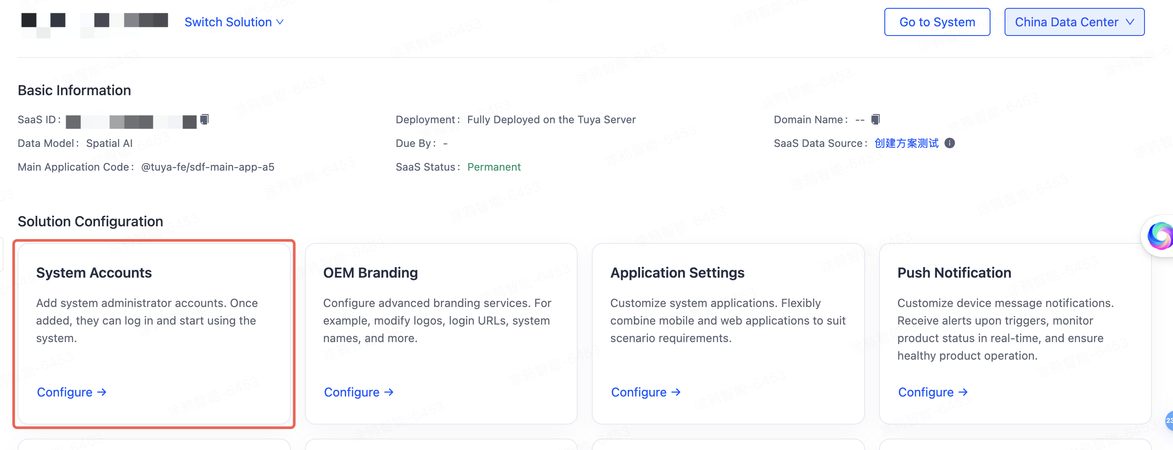Screen dimensions: 1173x450
Task: Click the copy icon beside Domain Name
Action: pyautogui.click(x=875, y=119)
